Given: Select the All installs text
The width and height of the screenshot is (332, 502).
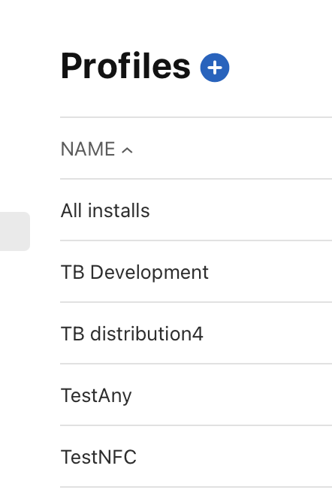Looking at the screenshot, I should click(x=105, y=210).
